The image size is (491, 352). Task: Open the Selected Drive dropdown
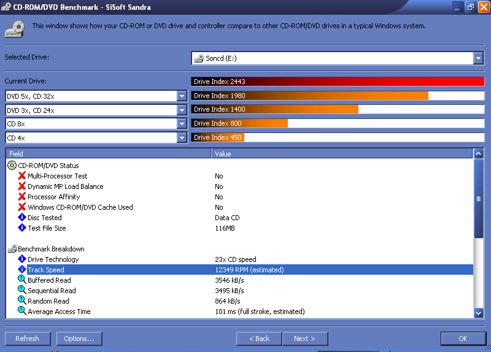point(478,58)
